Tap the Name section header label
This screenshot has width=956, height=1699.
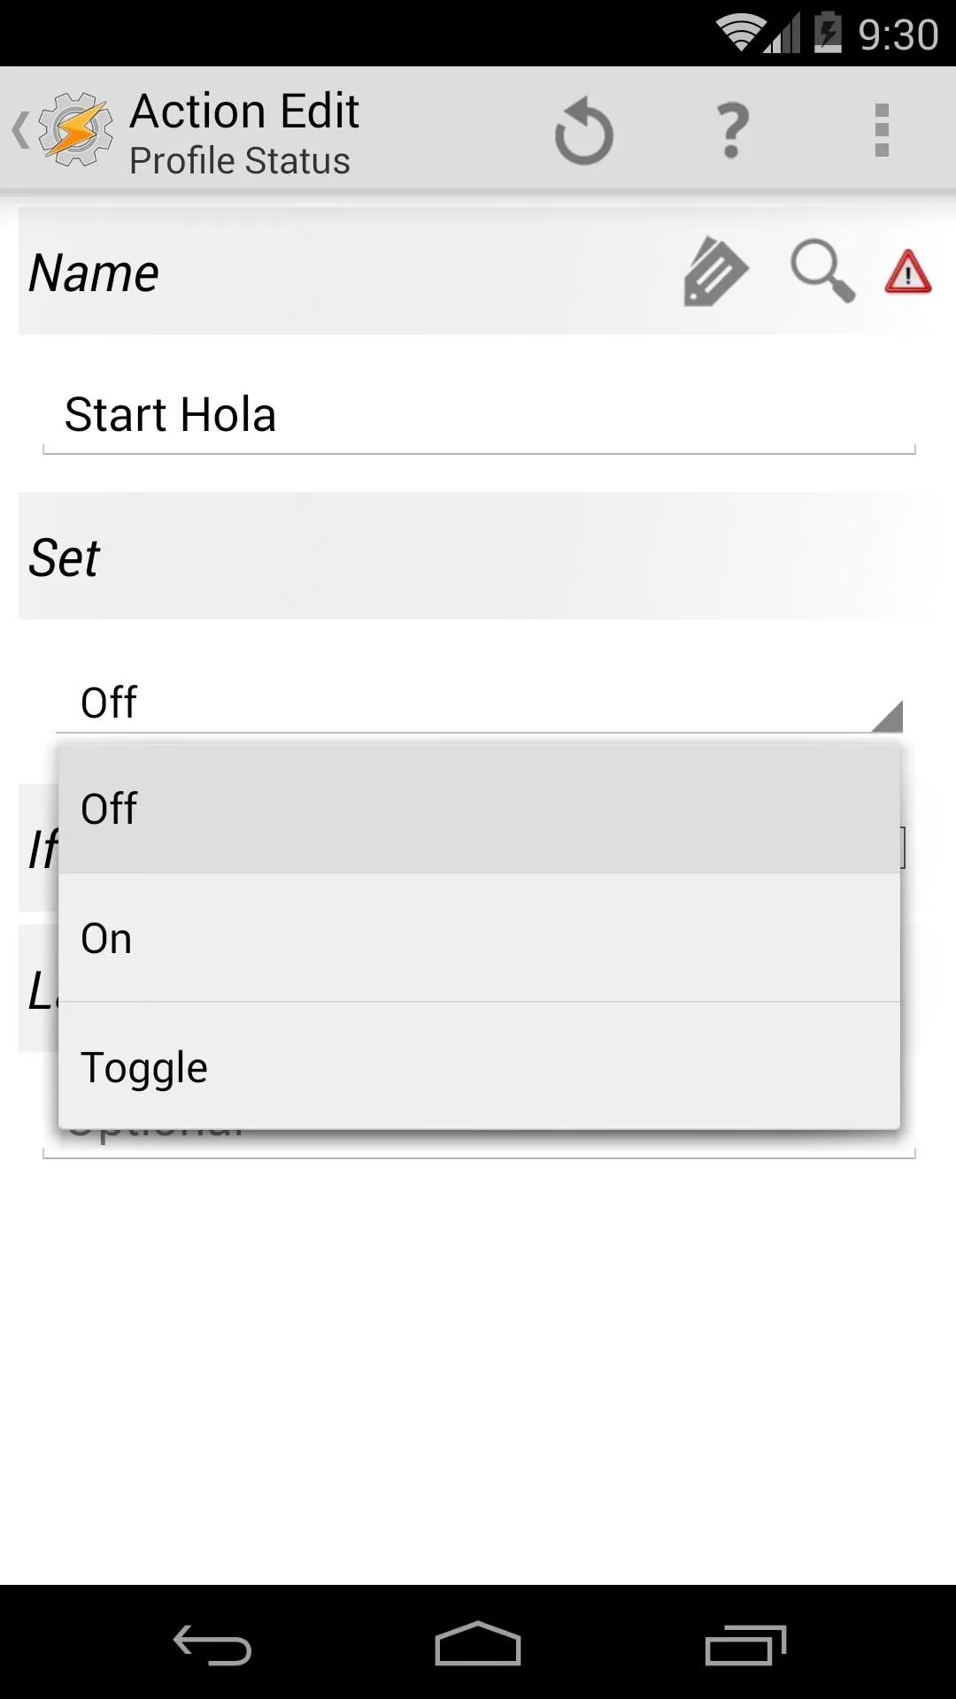pos(94,273)
